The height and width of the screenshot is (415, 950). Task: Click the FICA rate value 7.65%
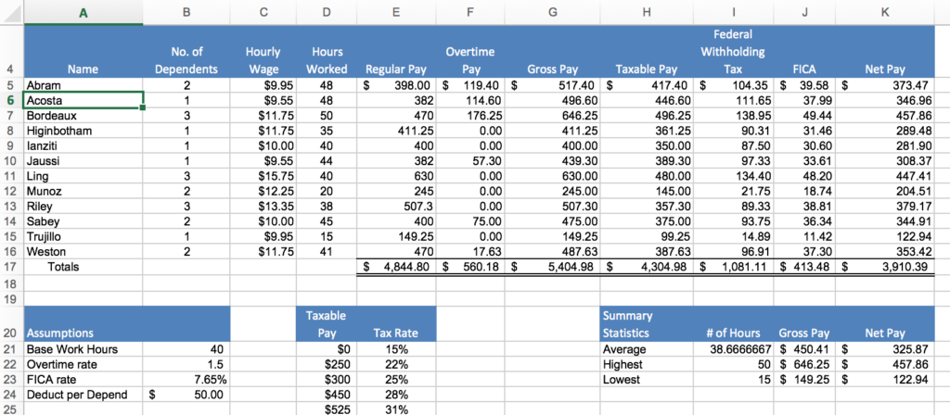[187, 378]
